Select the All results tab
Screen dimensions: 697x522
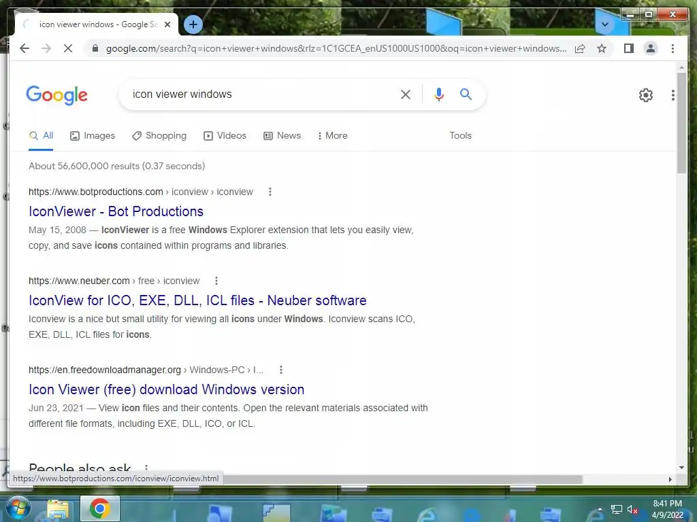[x=41, y=136]
